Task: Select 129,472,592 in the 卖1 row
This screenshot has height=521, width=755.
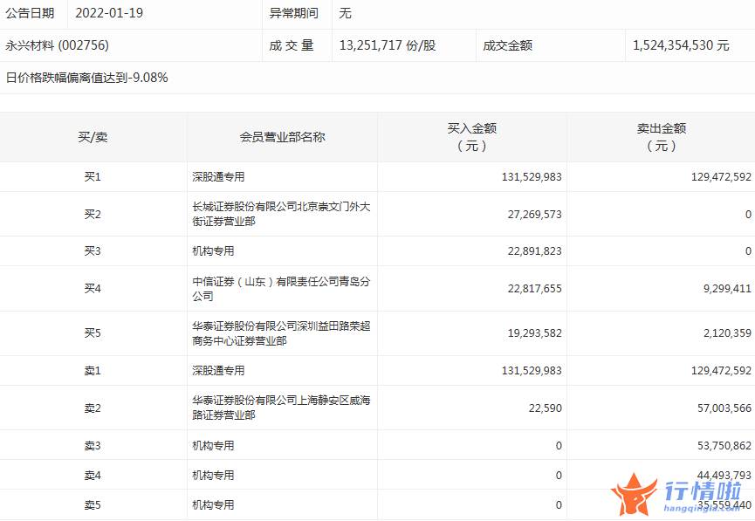Action: click(x=721, y=370)
